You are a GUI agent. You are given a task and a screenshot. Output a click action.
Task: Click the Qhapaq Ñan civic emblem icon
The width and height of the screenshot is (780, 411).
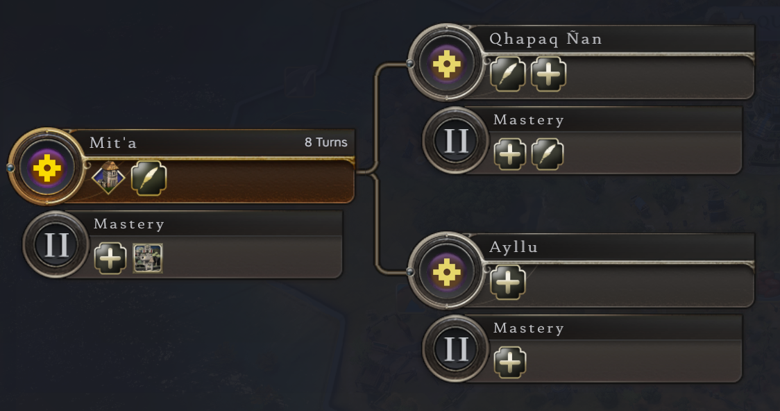[447, 65]
